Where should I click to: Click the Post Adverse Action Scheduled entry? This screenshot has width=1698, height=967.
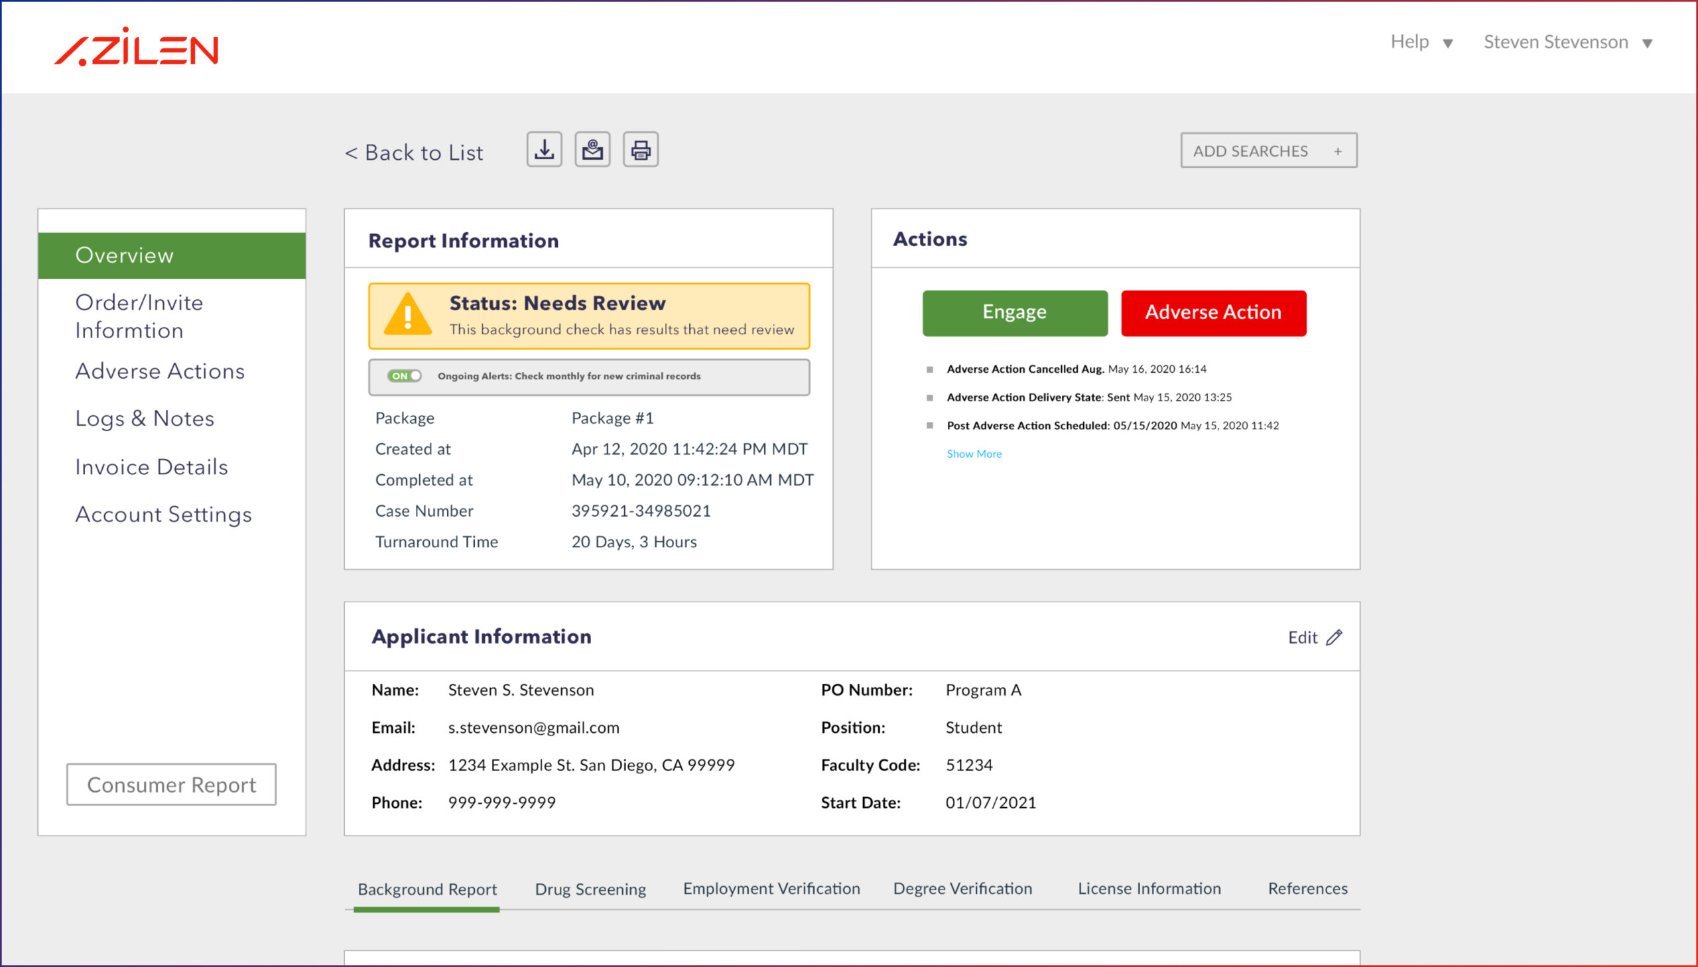pos(1112,426)
